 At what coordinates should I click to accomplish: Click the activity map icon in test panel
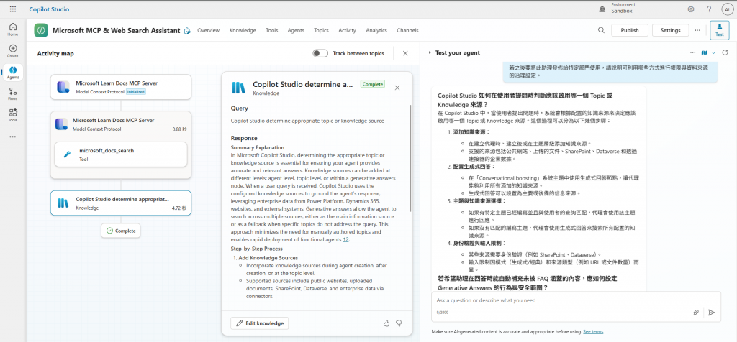704,52
